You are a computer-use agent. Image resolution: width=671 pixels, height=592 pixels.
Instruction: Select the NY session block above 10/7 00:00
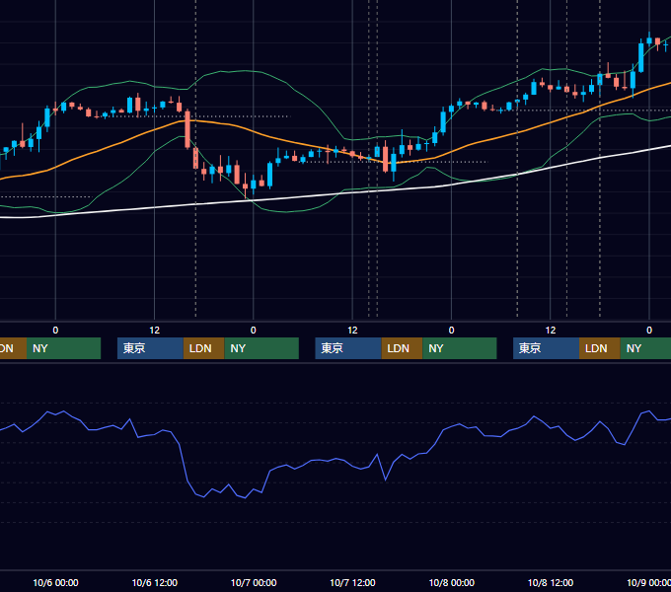[x=261, y=348]
